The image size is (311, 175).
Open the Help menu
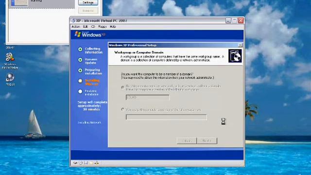(x=113, y=27)
